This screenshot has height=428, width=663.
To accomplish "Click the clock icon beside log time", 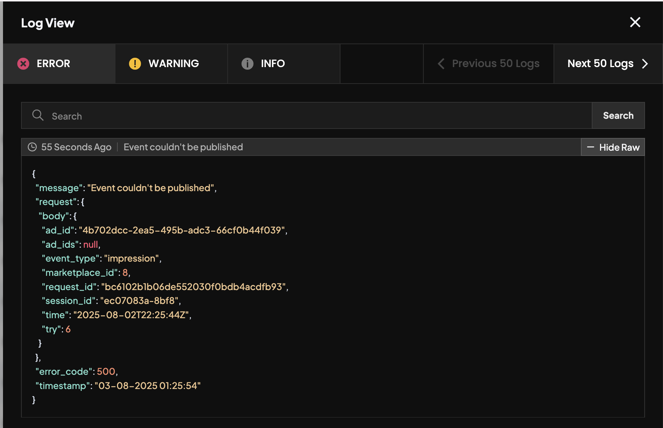I will coord(32,147).
